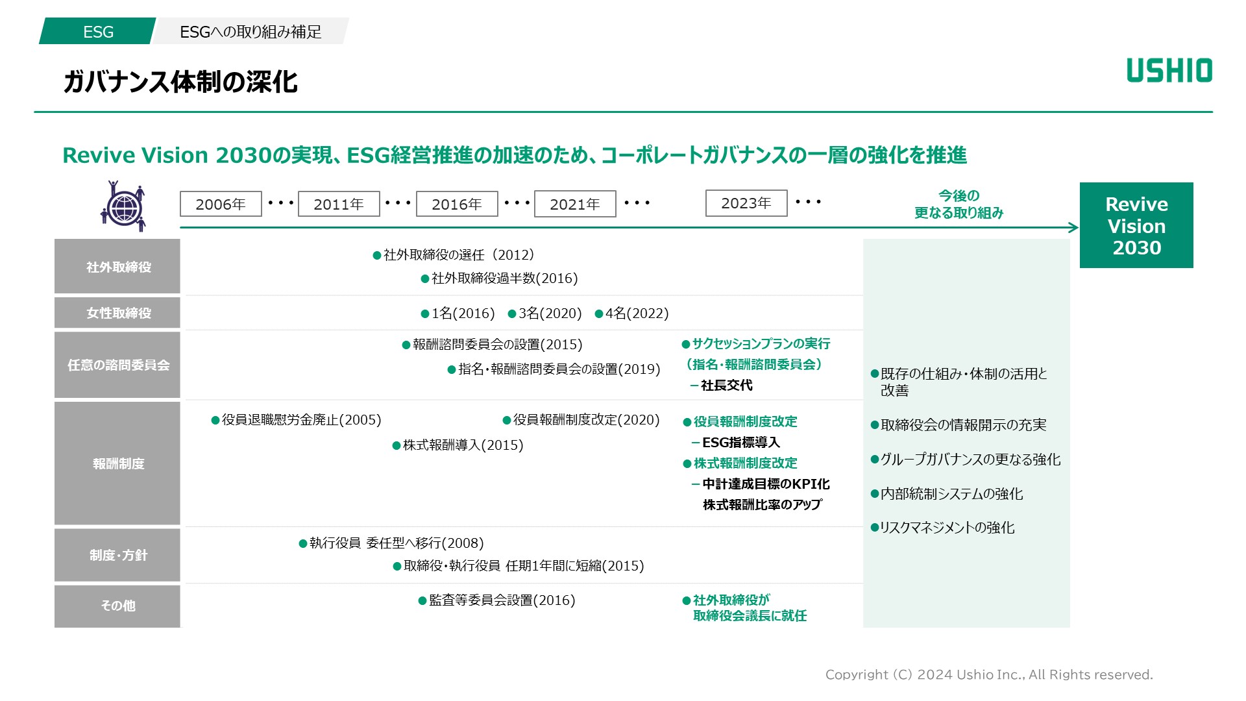Click the ESG badge in top-left corner
Screen dimensions: 1246x701
click(96, 31)
